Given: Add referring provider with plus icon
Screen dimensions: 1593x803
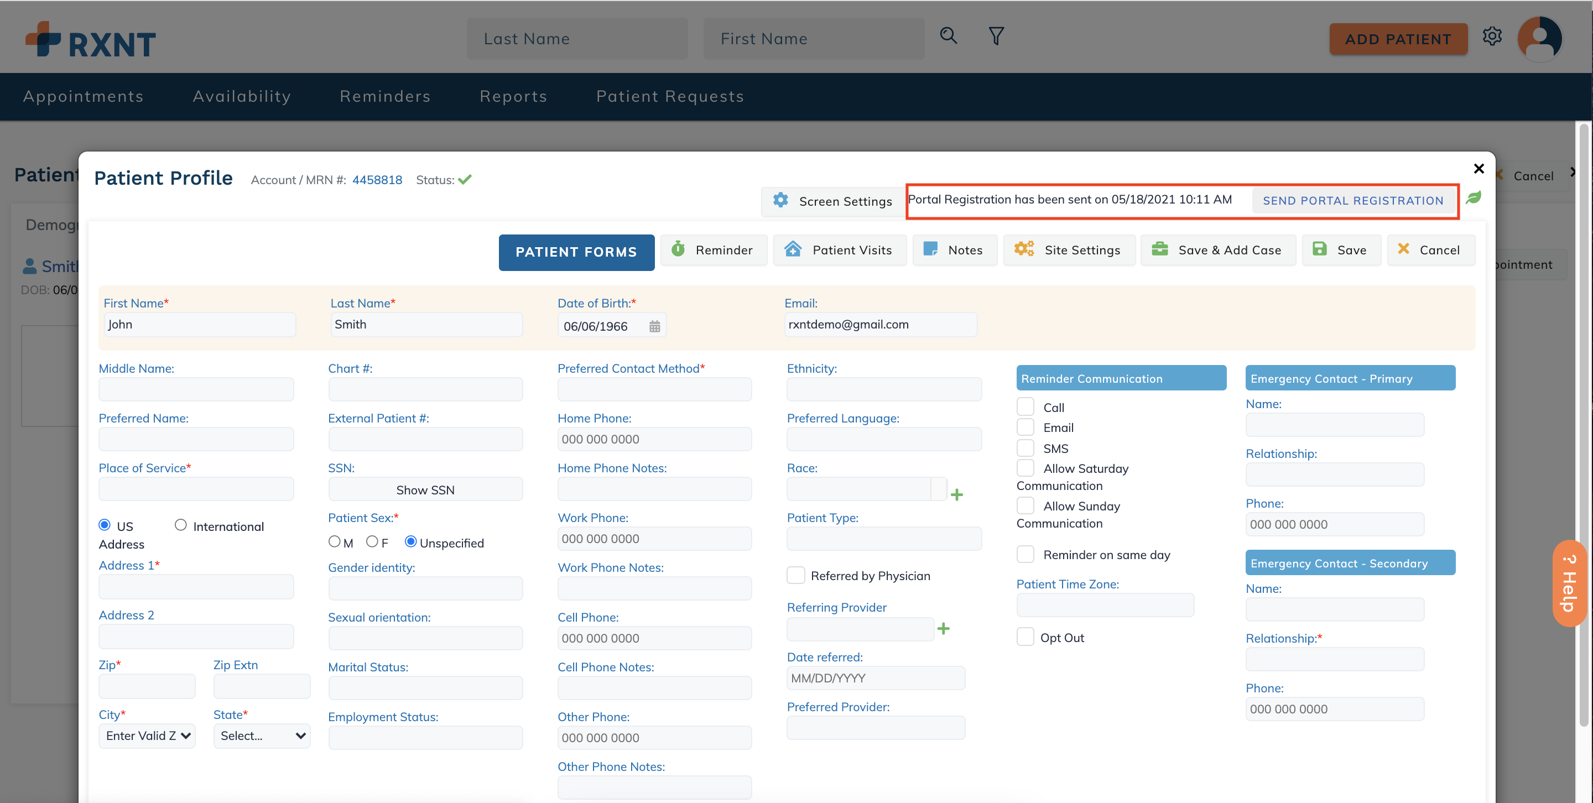Looking at the screenshot, I should point(943,629).
